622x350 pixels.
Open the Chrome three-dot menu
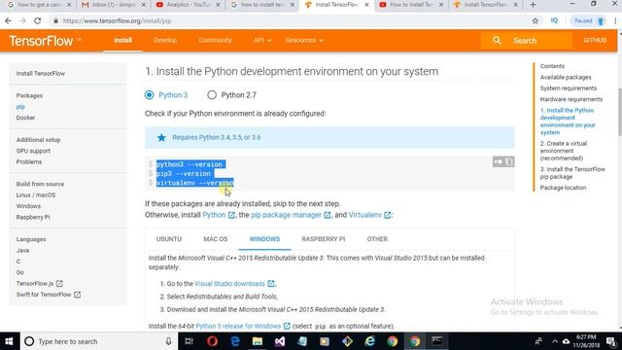pos(615,20)
